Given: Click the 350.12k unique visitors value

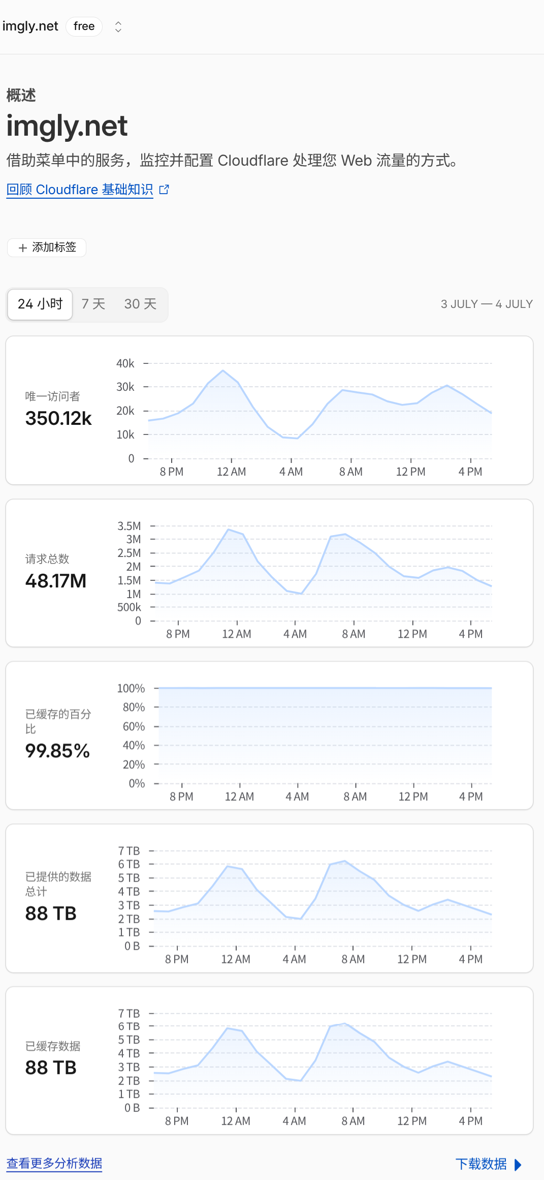Looking at the screenshot, I should [x=58, y=419].
